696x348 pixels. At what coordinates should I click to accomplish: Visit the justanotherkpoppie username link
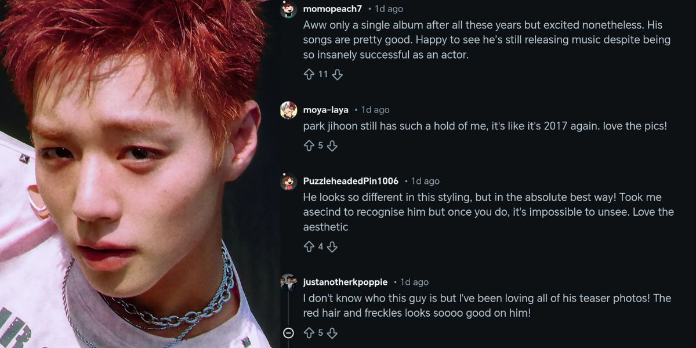345,282
